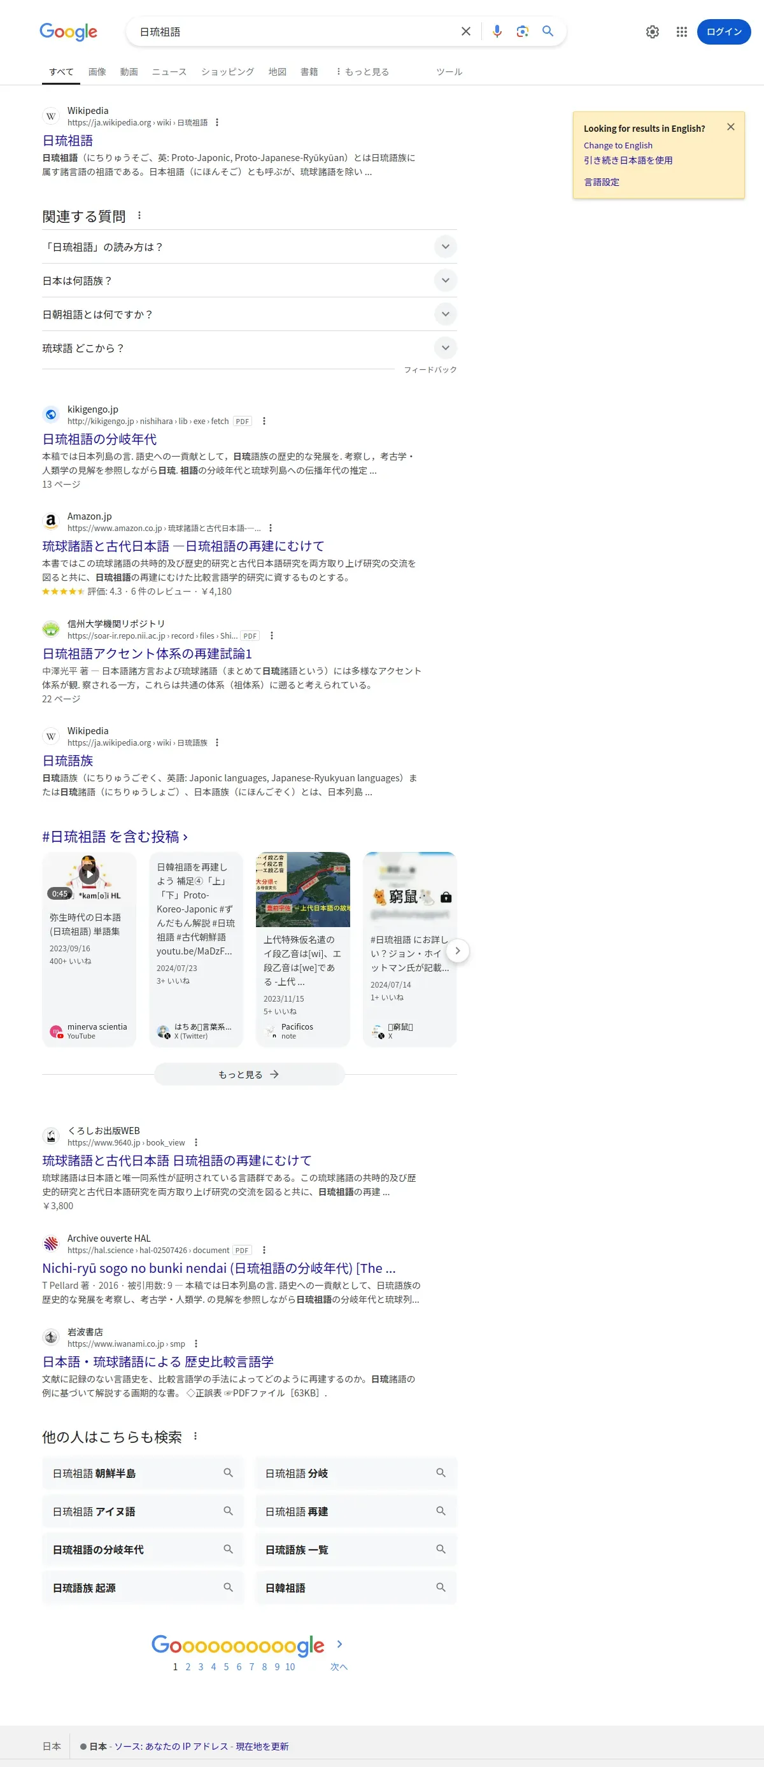Image resolution: width=764 pixels, height=1767 pixels.
Task: Open the three-dot menu of the Amazon.jp result
Action: point(270,528)
